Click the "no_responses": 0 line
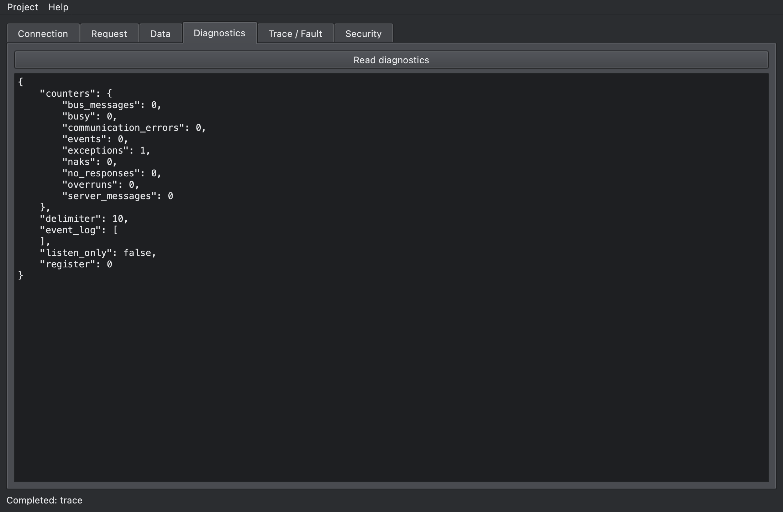Screen dimensions: 783x512 [112, 173]
